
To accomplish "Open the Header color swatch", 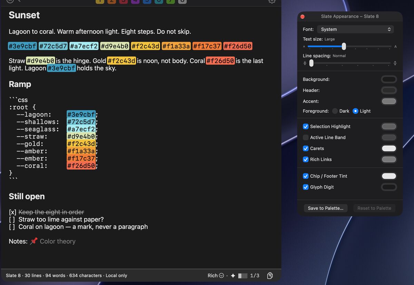I will 389,90.
